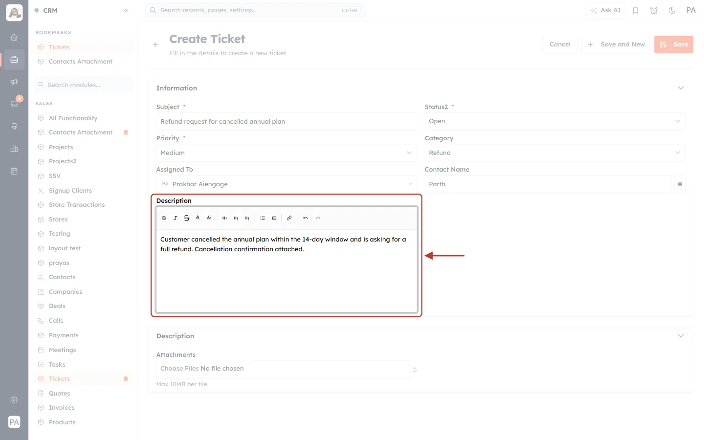The width and height of the screenshot is (704, 440).
Task: Insert a bulleted list
Action: tap(263, 218)
